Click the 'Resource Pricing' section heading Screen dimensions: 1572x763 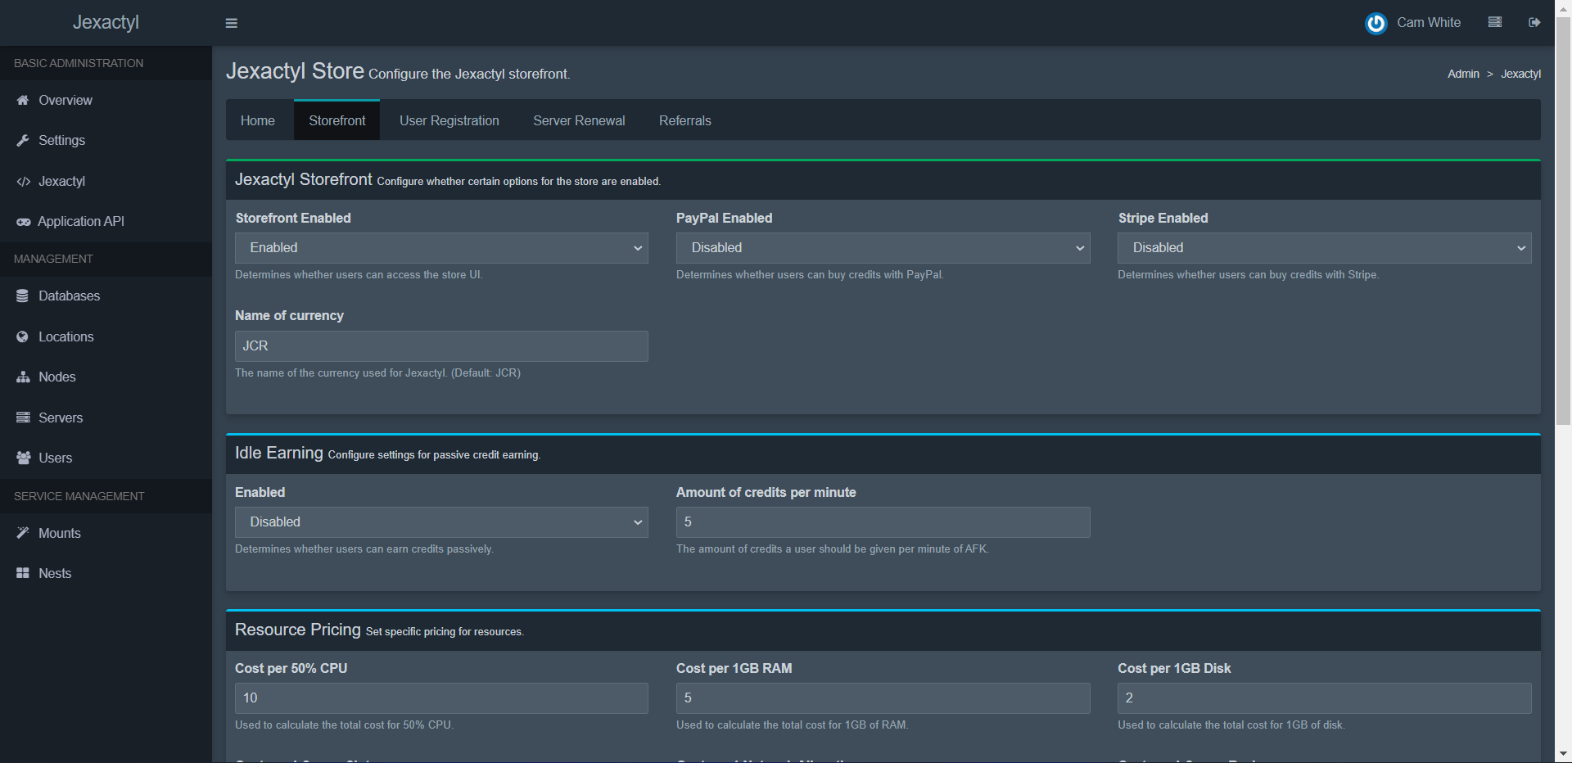(x=298, y=630)
